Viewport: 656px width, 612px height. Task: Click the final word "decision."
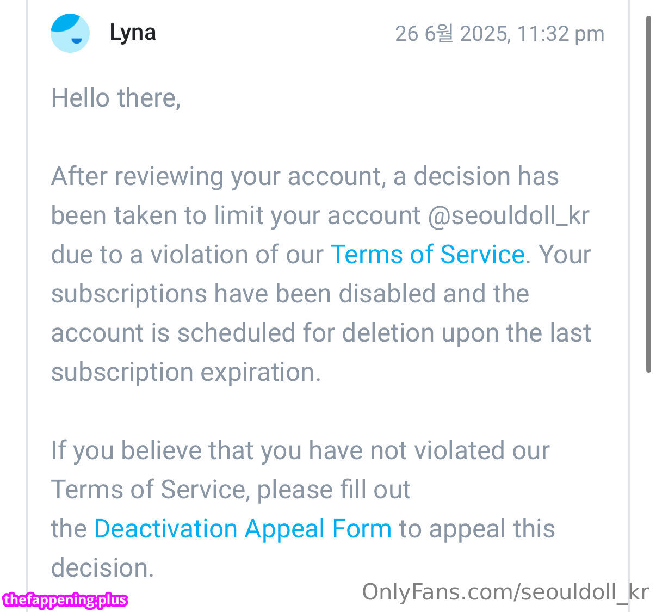(103, 568)
